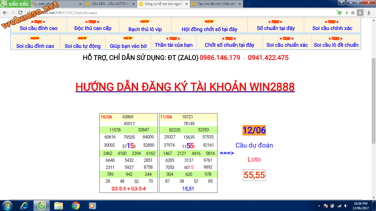Open 'Soi cầu chuẩn xác' link
This screenshot has width=376, height=211.
point(287,45)
